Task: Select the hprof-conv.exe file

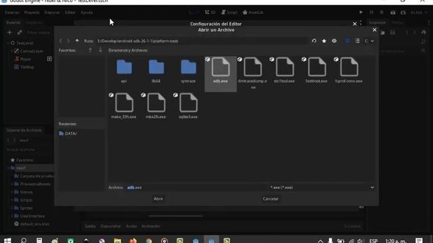Action: click(x=349, y=70)
